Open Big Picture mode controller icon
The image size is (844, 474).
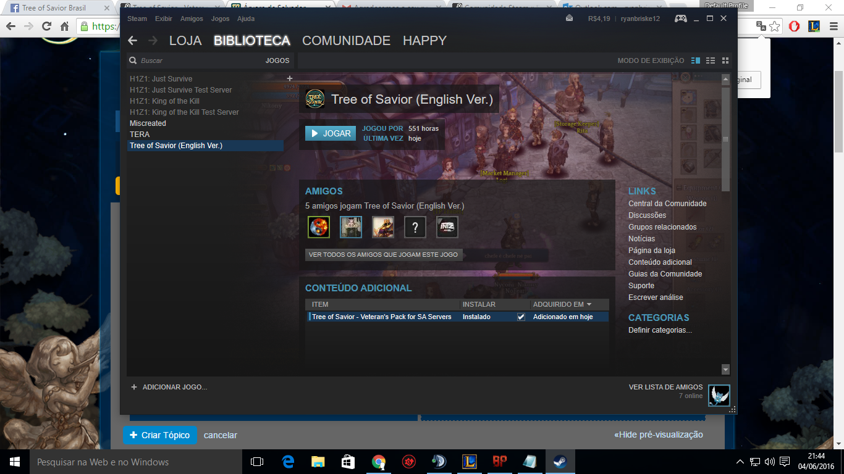[x=680, y=19]
